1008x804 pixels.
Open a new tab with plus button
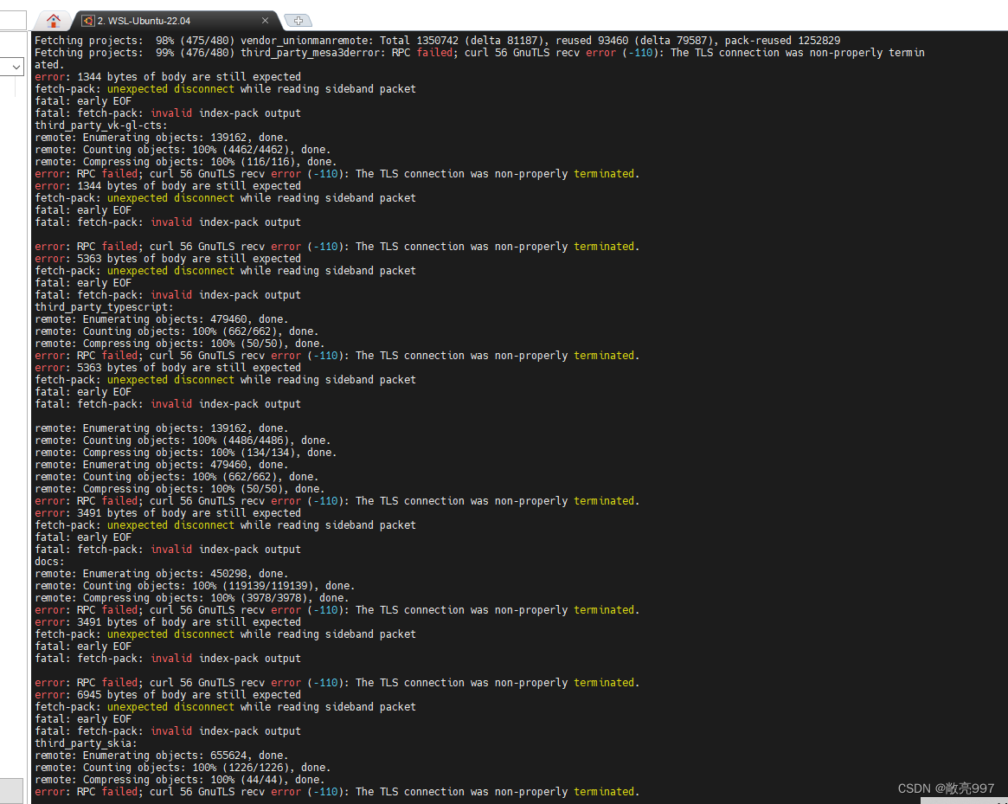[x=298, y=21]
